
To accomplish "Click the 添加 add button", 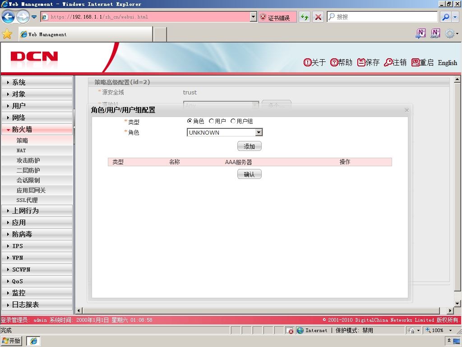I will 249,146.
